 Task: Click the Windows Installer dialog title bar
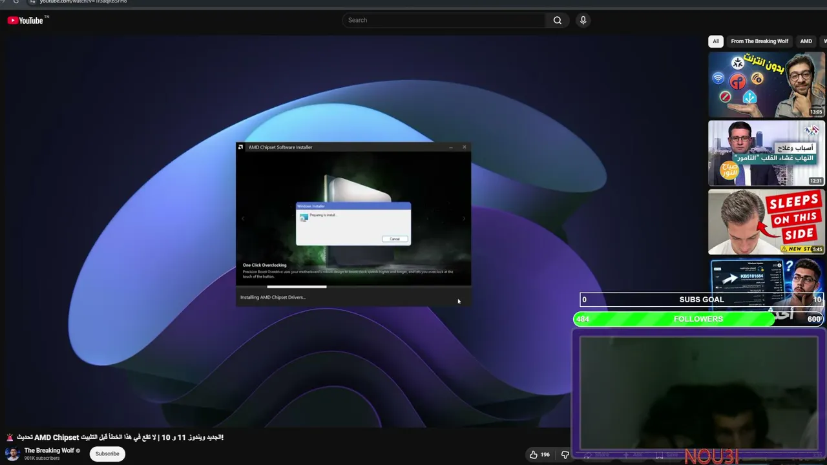(353, 206)
